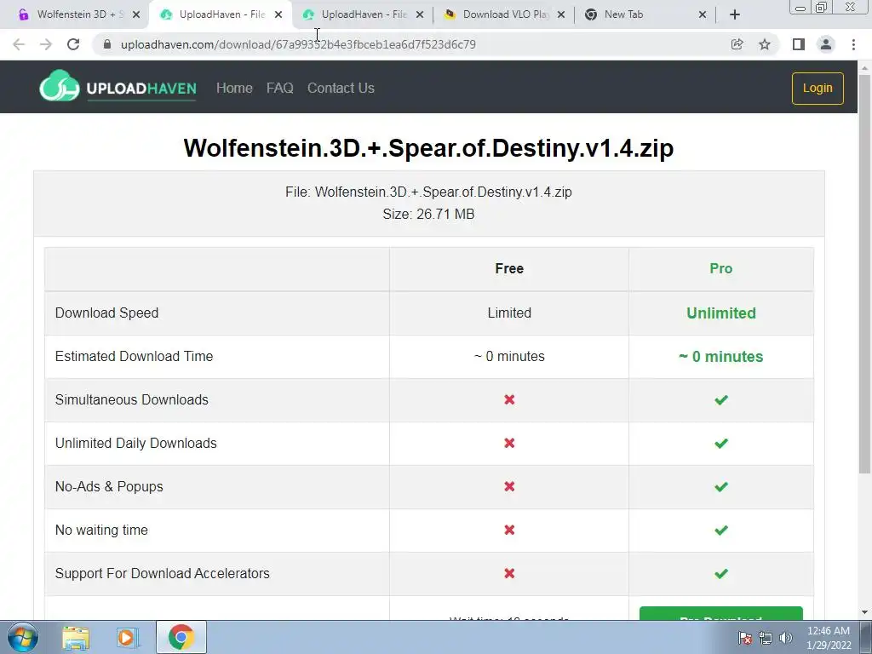872x654 pixels.
Task: Close the New Tab tab
Action: pos(703,14)
